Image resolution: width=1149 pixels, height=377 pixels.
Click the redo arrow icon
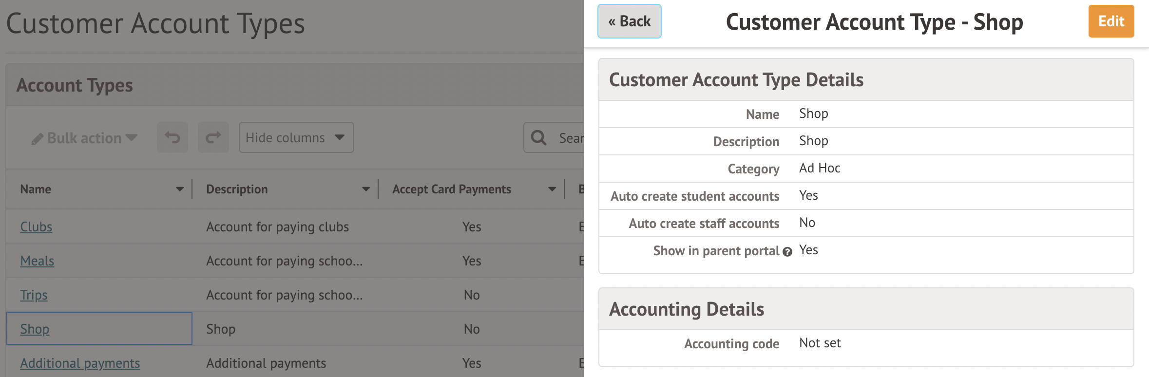pyautogui.click(x=213, y=138)
